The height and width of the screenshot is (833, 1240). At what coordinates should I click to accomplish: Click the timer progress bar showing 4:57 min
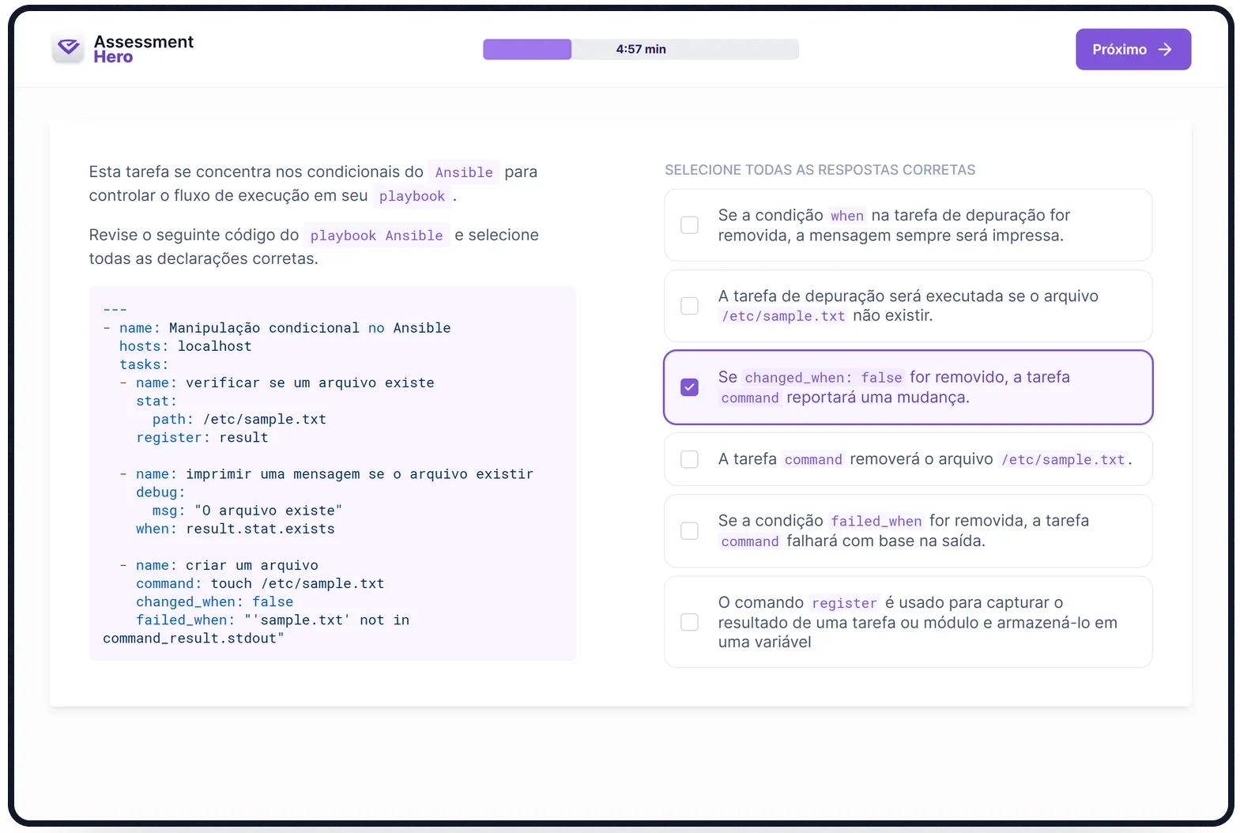coord(641,49)
